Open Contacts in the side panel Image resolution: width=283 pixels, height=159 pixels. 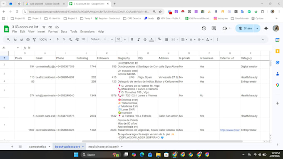(278, 74)
